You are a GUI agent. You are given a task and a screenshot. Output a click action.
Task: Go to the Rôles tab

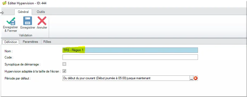pyautogui.click(x=47, y=42)
